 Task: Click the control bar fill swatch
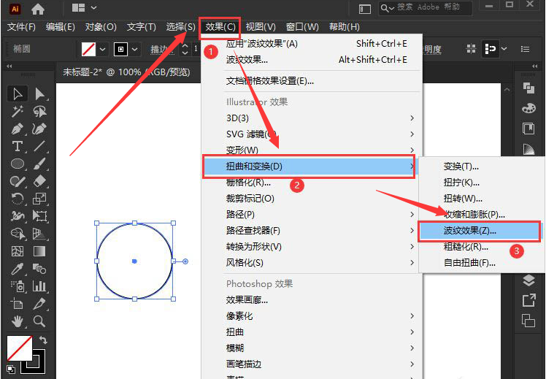click(88, 49)
